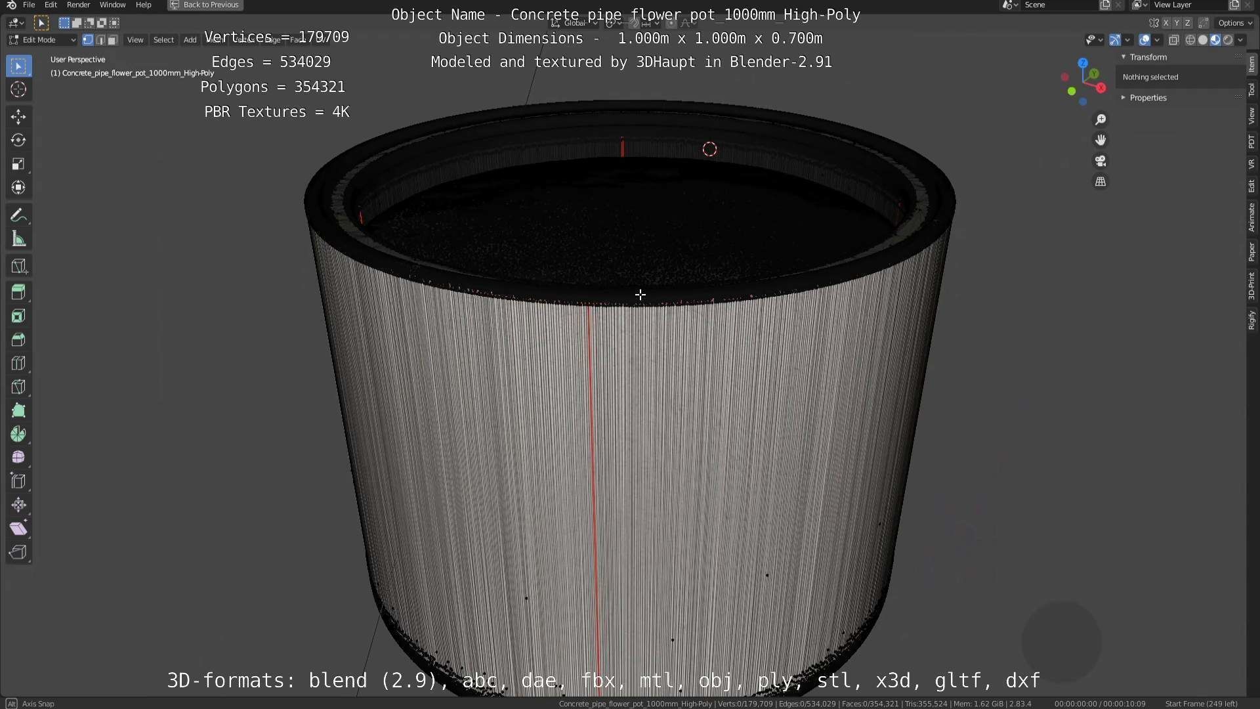Switch to the 3D-Print sidebar tab

(1252, 286)
